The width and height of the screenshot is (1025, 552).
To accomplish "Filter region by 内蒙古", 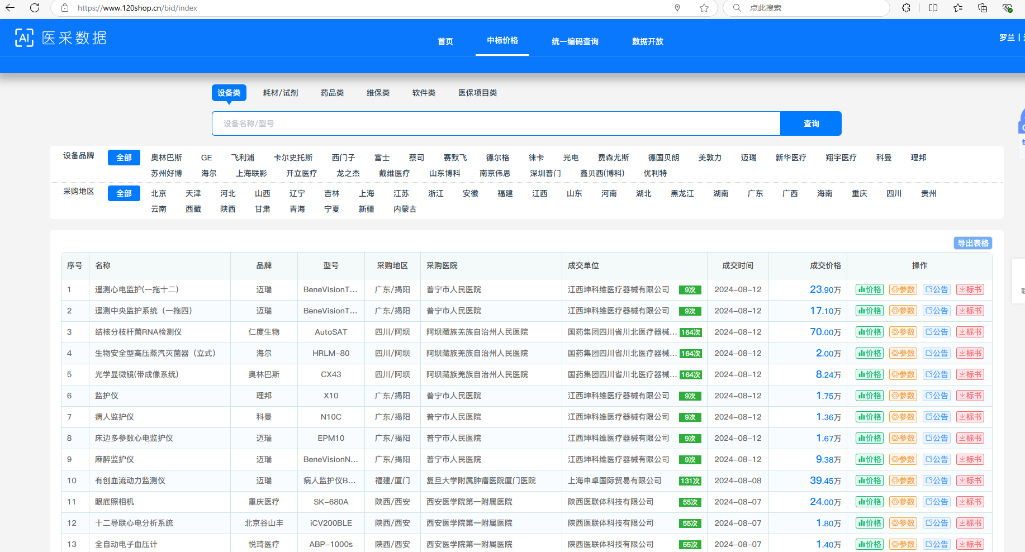I will tap(405, 209).
